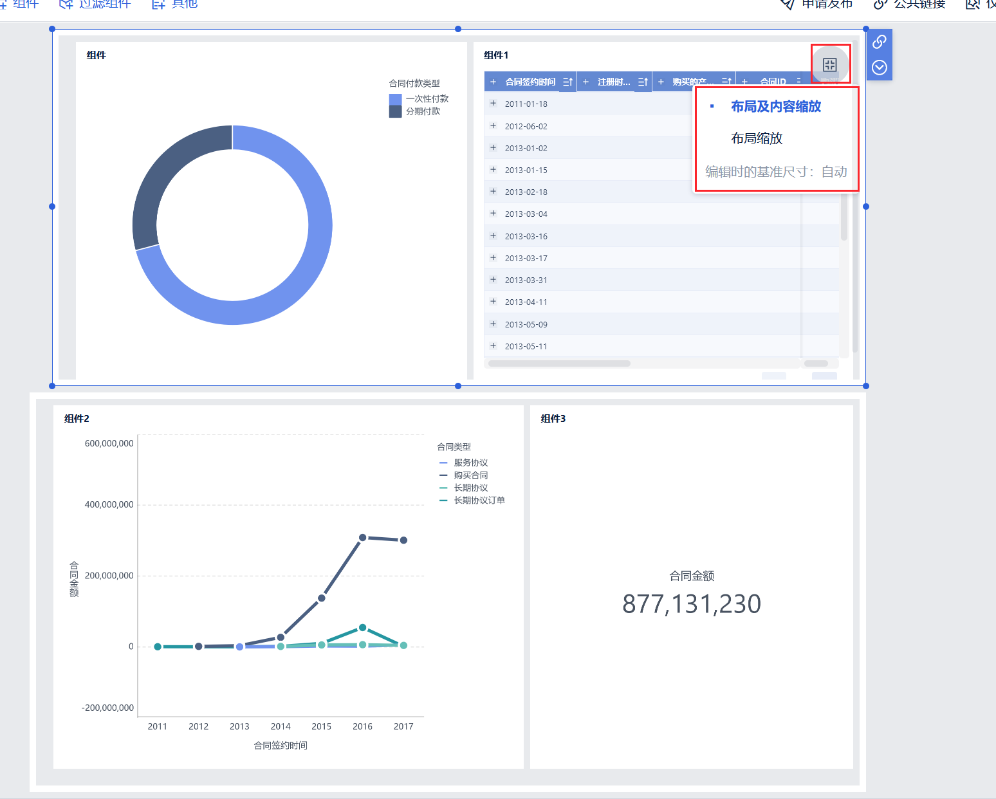Toggle the 服务协议 line legend entry
Viewport: 996px width, 799px height.
tap(463, 463)
